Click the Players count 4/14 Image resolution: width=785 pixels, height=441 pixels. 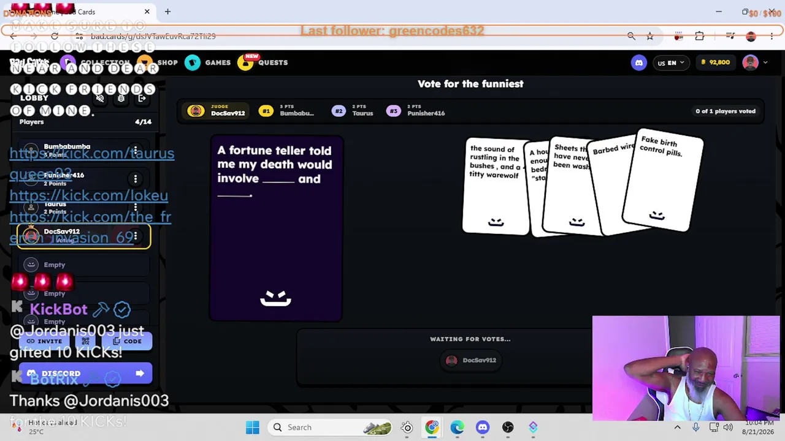click(x=143, y=122)
